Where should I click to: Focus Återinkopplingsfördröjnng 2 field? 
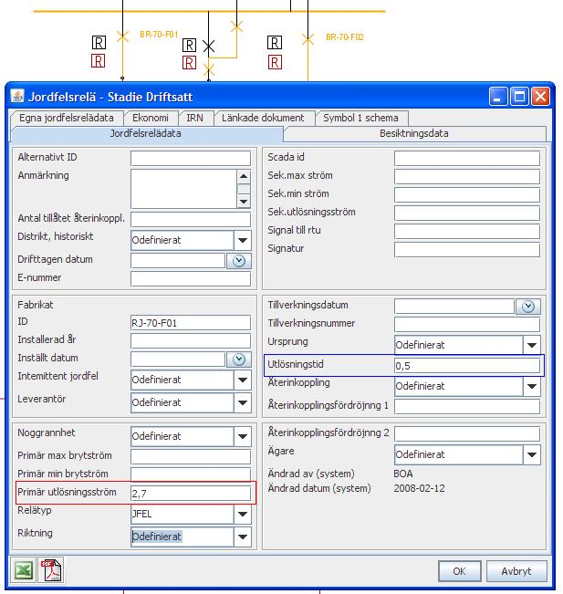coord(467,433)
